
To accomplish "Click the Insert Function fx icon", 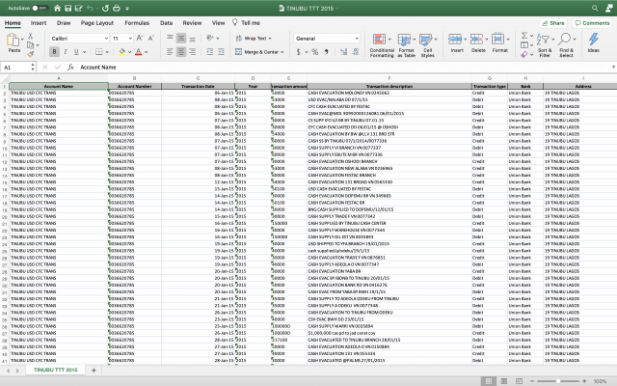I will click(72, 68).
